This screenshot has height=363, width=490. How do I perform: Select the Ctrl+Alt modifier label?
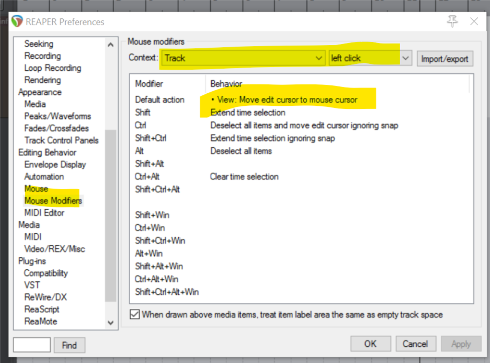click(x=147, y=177)
